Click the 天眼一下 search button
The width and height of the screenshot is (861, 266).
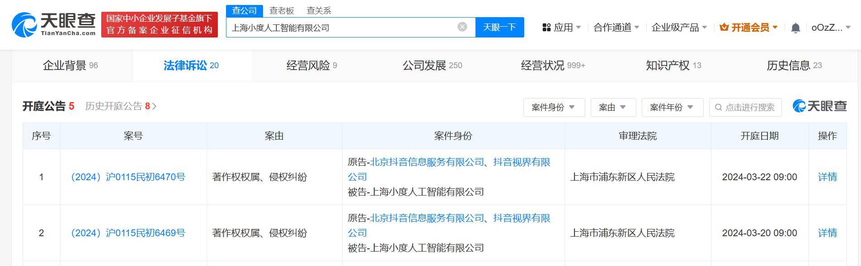coord(499,27)
